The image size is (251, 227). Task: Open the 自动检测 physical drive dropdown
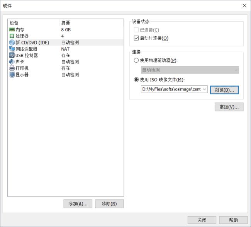pos(190,70)
